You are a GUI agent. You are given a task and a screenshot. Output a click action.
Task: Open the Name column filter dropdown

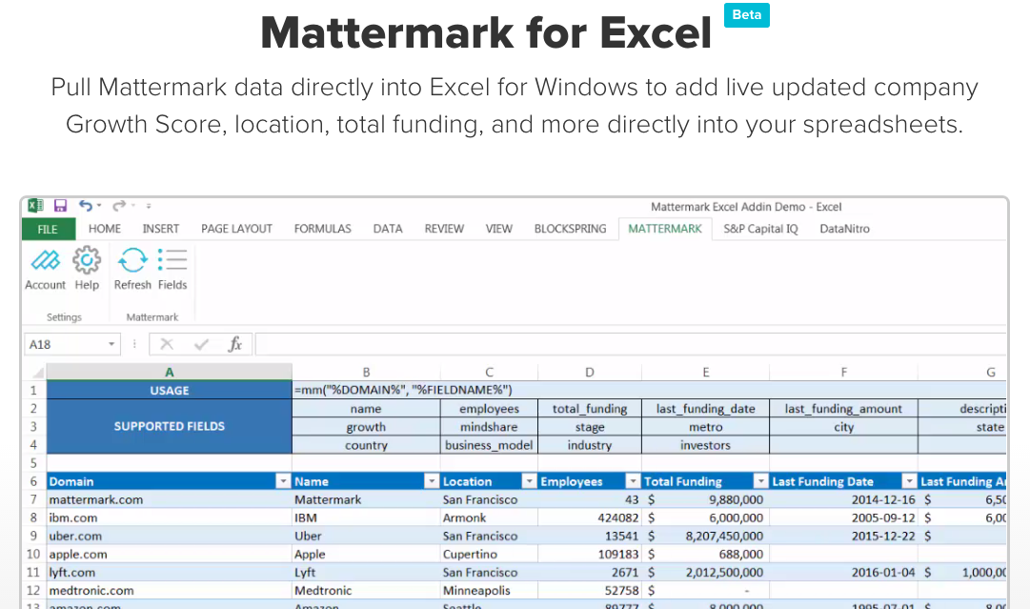coord(431,481)
